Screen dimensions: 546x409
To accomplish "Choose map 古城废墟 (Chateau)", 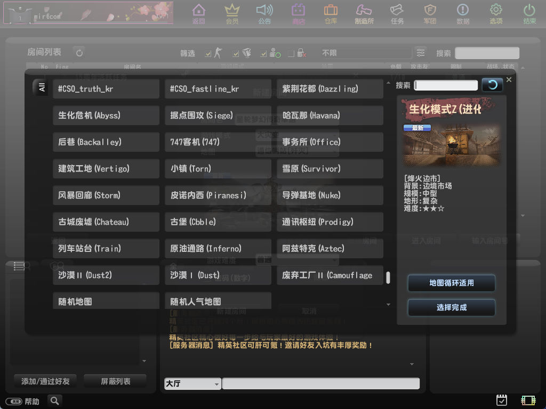I will (x=106, y=222).
